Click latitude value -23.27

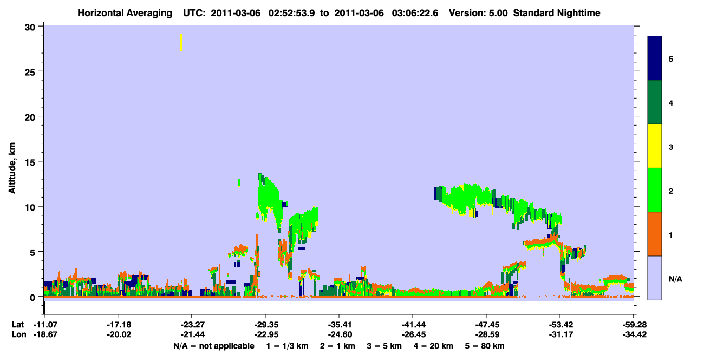click(x=191, y=325)
